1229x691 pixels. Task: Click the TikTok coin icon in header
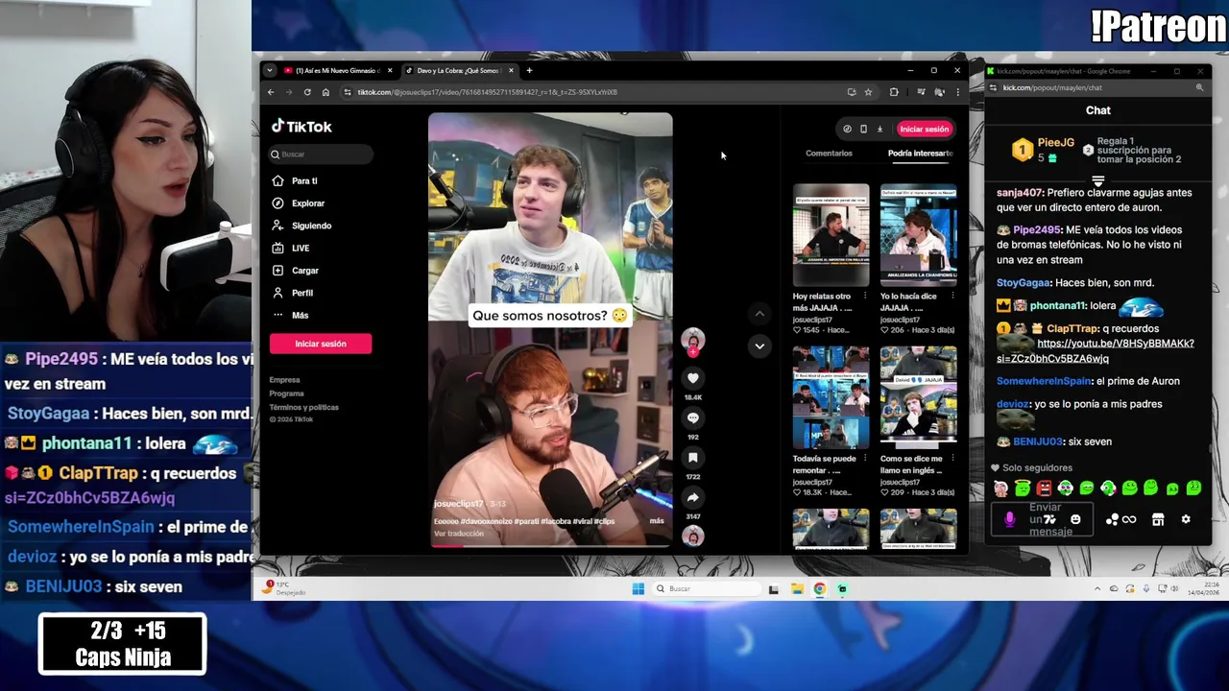[x=847, y=129]
